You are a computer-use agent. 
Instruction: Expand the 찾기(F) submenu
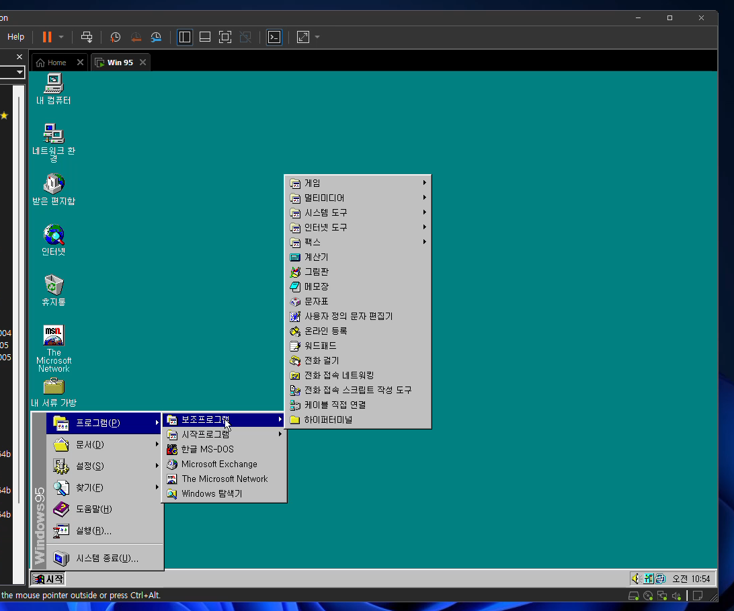point(104,487)
